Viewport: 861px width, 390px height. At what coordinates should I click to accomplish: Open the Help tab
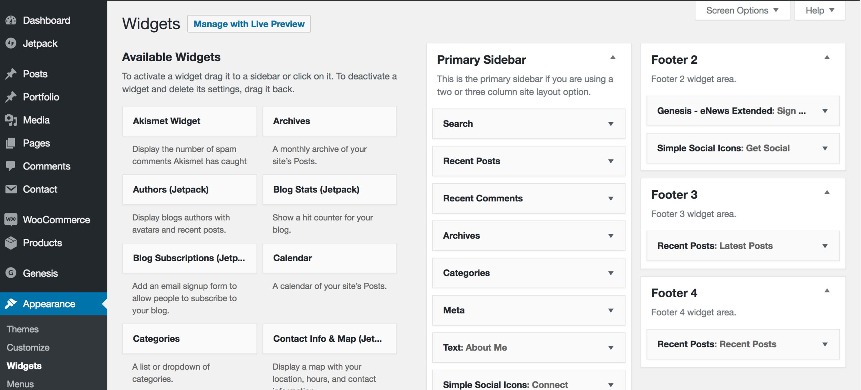[x=820, y=10]
